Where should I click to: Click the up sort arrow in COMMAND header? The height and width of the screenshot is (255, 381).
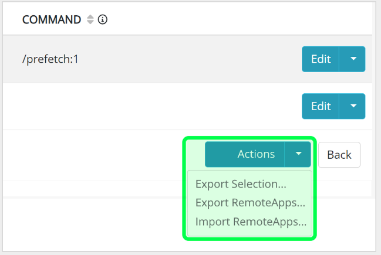coord(90,17)
